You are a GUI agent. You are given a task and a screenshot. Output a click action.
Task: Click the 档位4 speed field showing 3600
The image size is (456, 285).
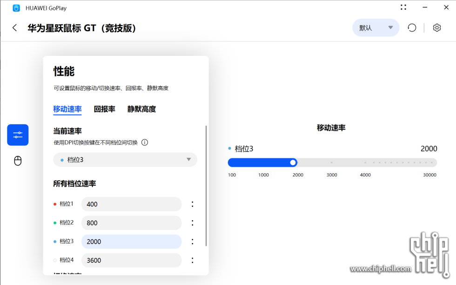131,260
